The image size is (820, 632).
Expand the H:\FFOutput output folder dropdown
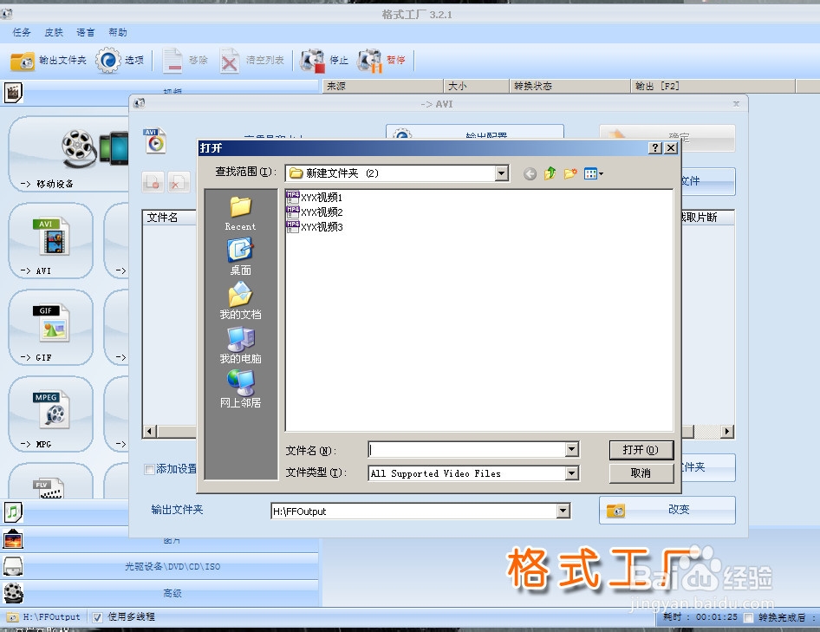563,511
